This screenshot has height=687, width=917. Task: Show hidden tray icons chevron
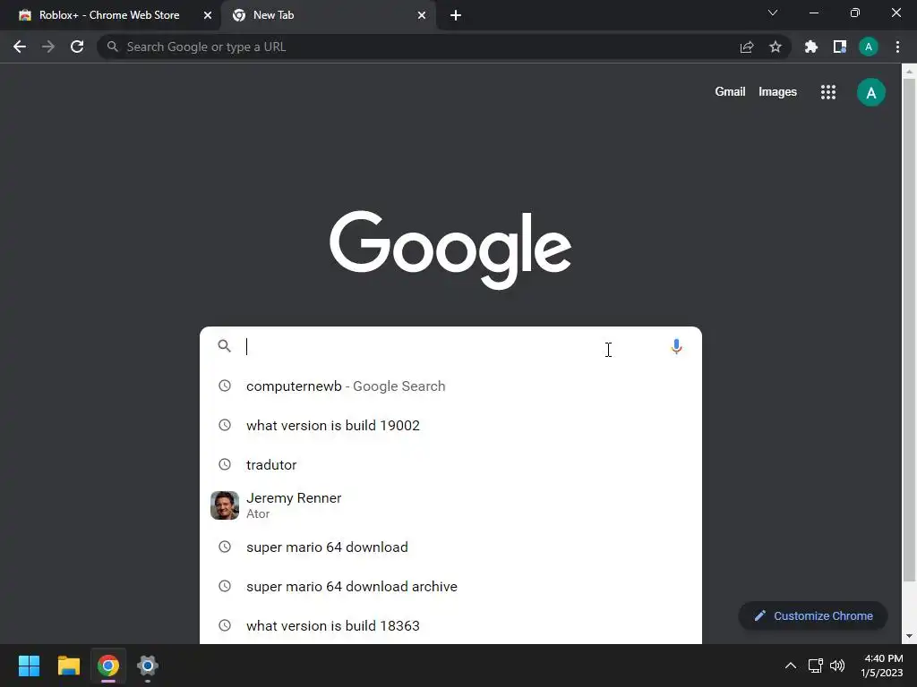point(790,666)
